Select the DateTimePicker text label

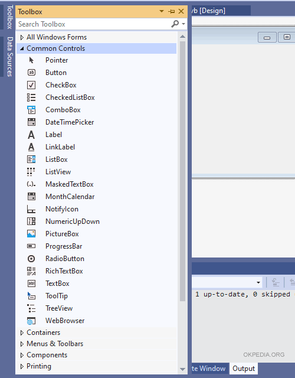(x=70, y=122)
